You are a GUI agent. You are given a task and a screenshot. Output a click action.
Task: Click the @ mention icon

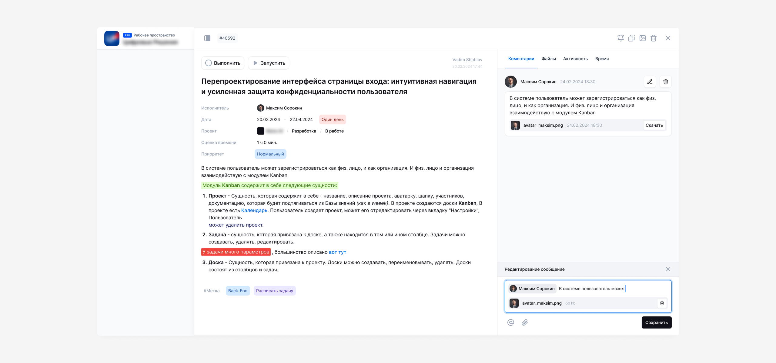point(511,322)
